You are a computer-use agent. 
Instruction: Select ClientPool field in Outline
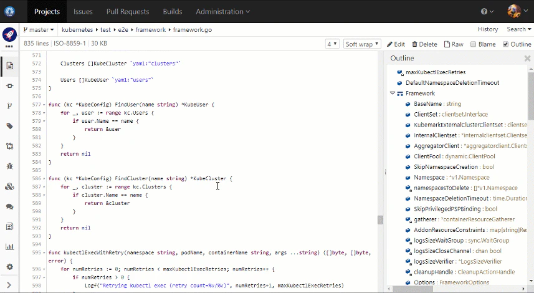pos(454,156)
